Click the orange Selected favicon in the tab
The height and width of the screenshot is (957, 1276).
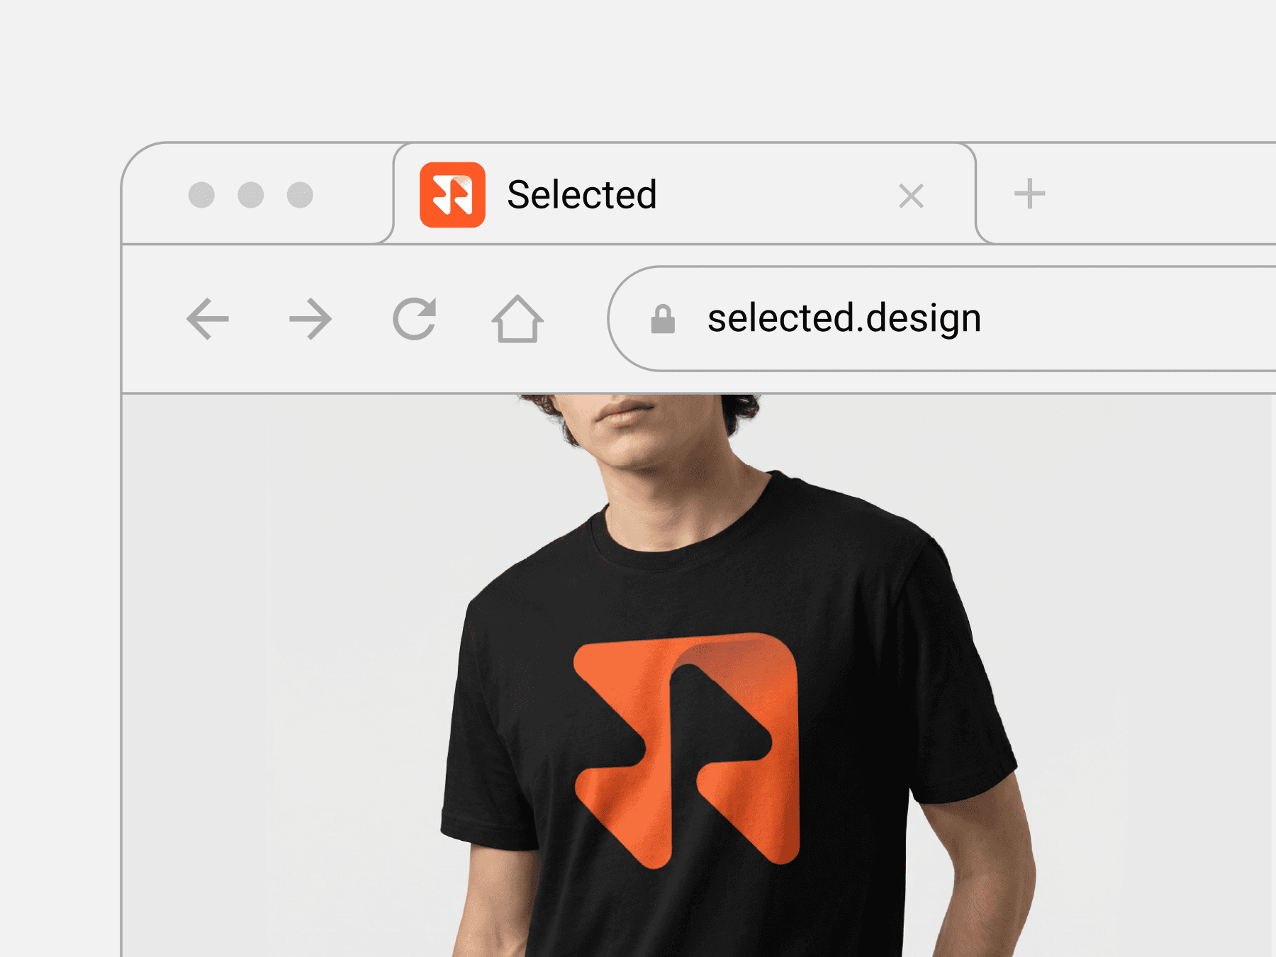coord(452,195)
